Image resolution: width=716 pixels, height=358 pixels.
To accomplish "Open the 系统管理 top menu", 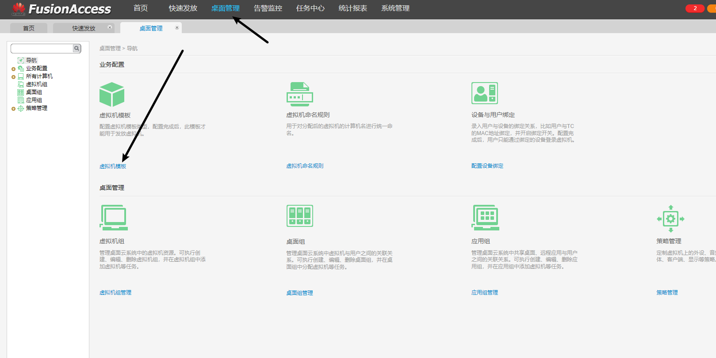I will coord(395,8).
